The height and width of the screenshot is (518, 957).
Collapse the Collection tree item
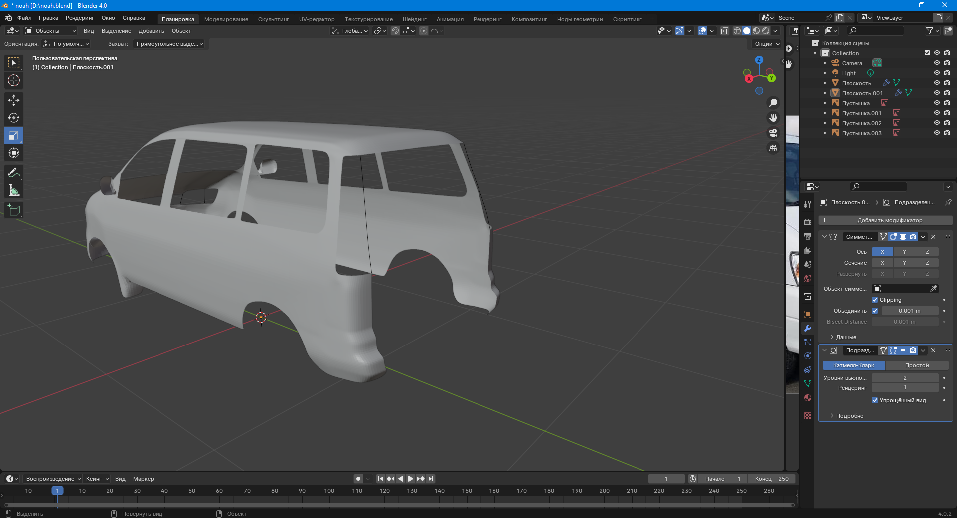click(x=815, y=53)
